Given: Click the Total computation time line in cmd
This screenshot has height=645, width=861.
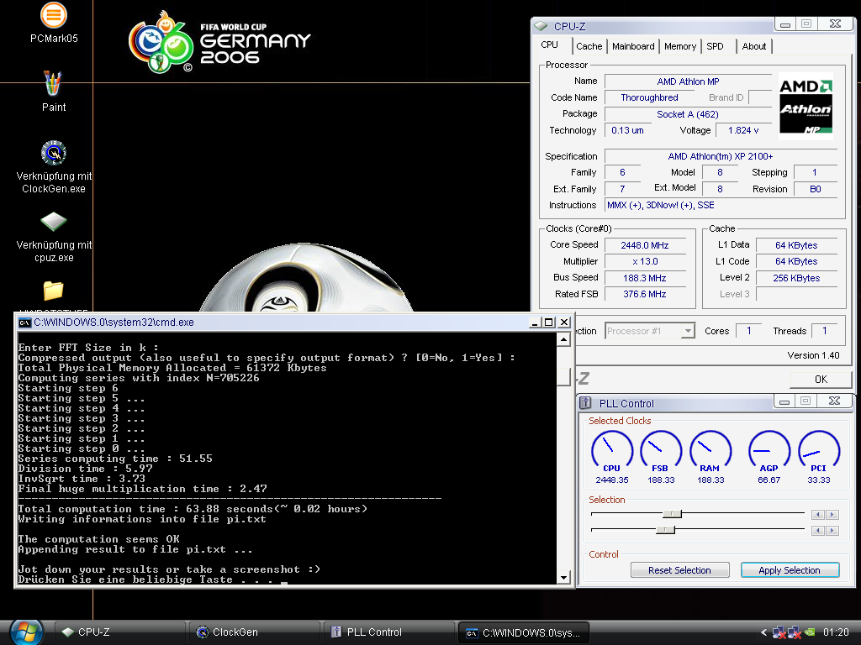Looking at the screenshot, I should click(193, 509).
